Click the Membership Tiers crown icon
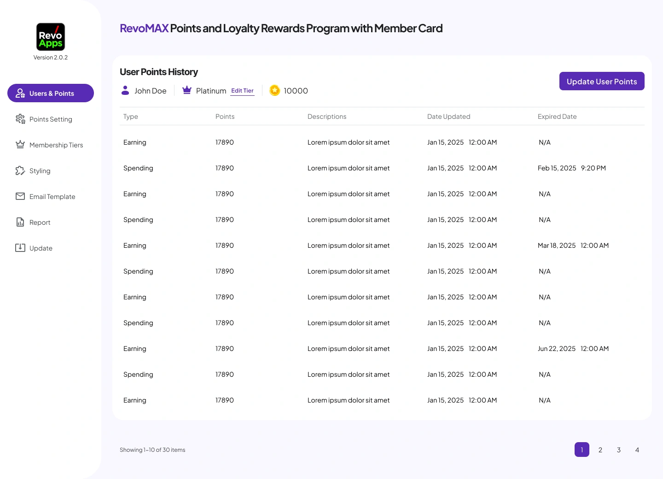The height and width of the screenshot is (479, 663). [x=20, y=145]
